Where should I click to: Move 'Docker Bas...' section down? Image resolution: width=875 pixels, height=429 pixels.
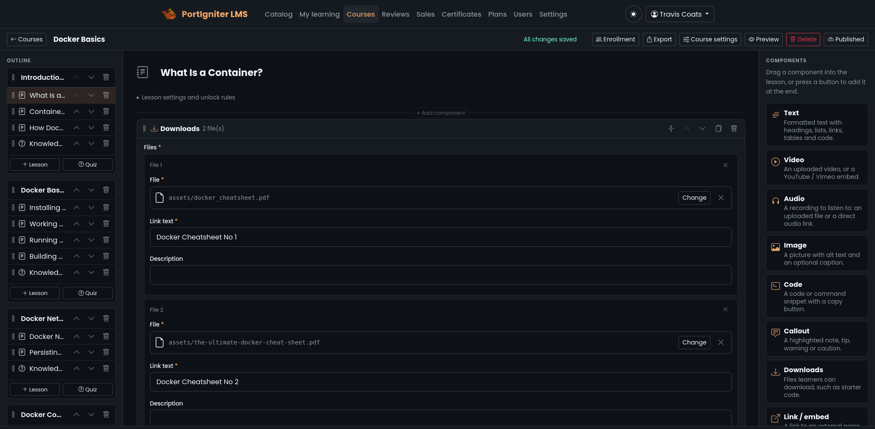click(91, 190)
